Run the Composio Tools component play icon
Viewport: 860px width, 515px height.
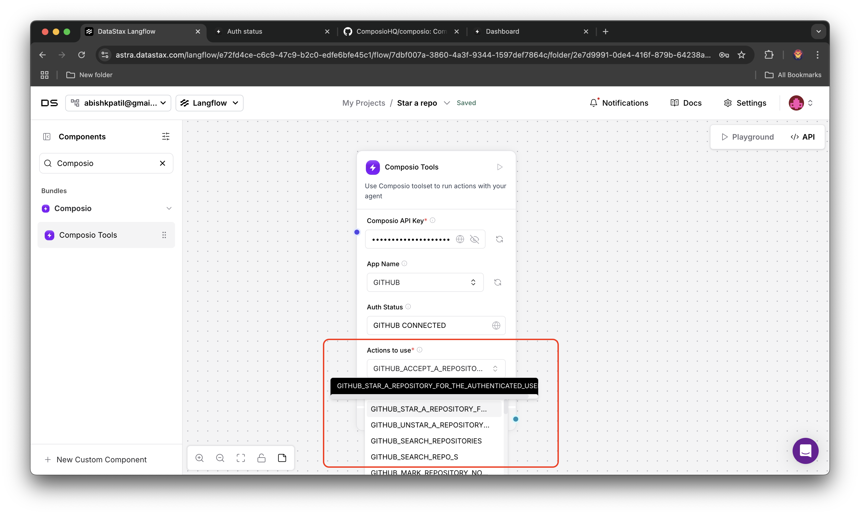pos(500,167)
